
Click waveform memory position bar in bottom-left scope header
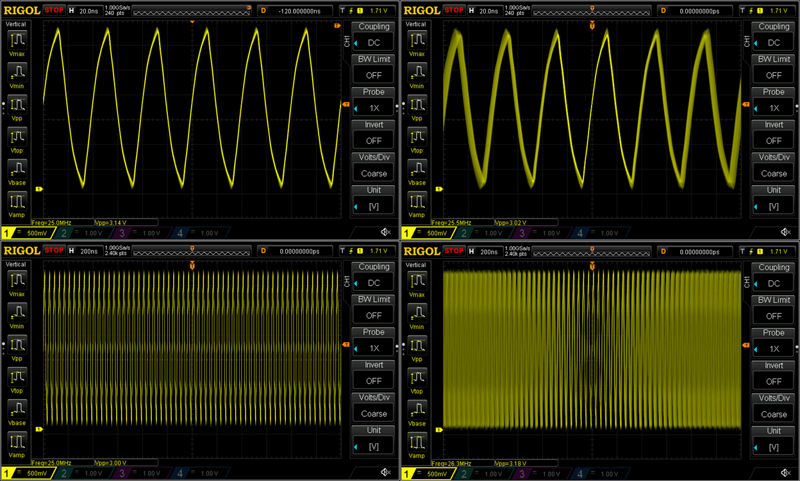(192, 251)
